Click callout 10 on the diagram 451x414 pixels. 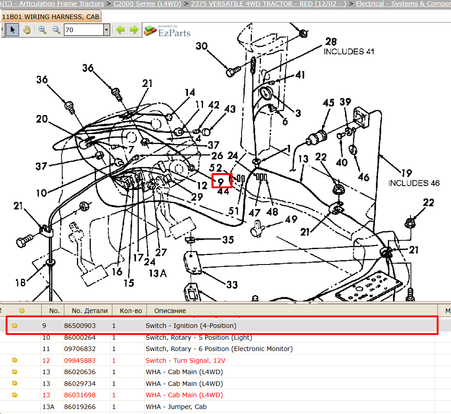tap(41, 193)
